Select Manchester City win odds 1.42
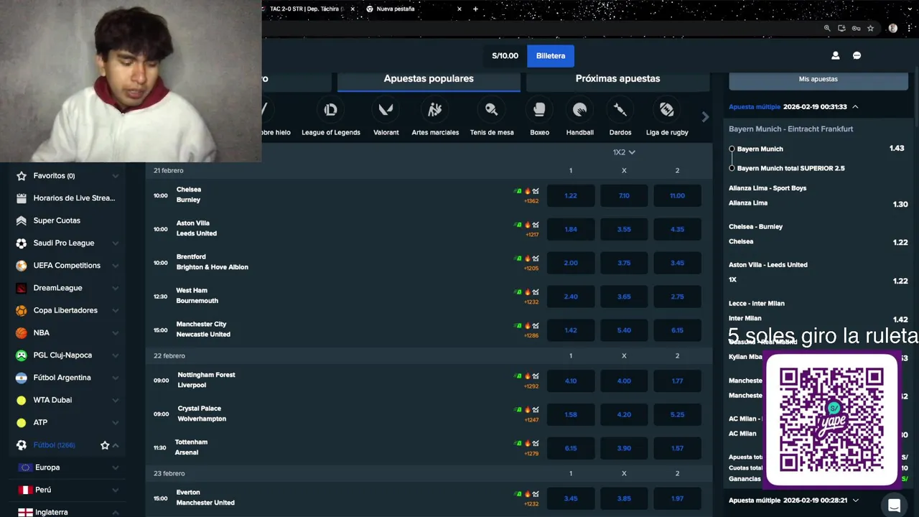This screenshot has height=517, width=919. [x=571, y=330]
